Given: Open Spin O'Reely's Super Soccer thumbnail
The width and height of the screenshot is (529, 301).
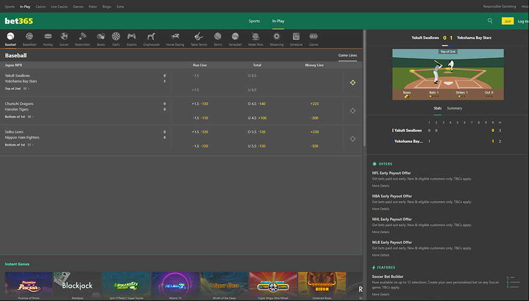Looking at the screenshot, I should pos(126,285).
